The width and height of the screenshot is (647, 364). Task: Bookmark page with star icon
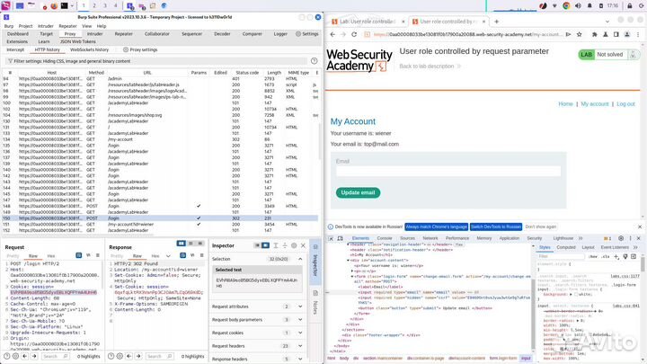[x=579, y=35]
